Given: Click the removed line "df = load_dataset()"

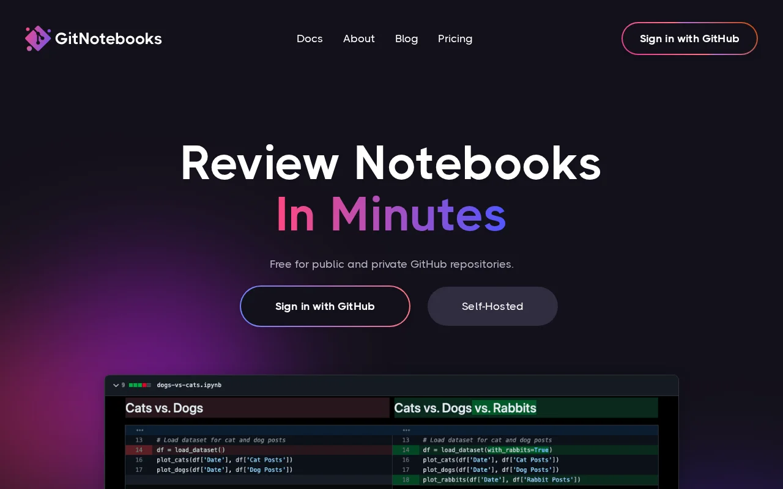Looking at the screenshot, I should coord(191,450).
